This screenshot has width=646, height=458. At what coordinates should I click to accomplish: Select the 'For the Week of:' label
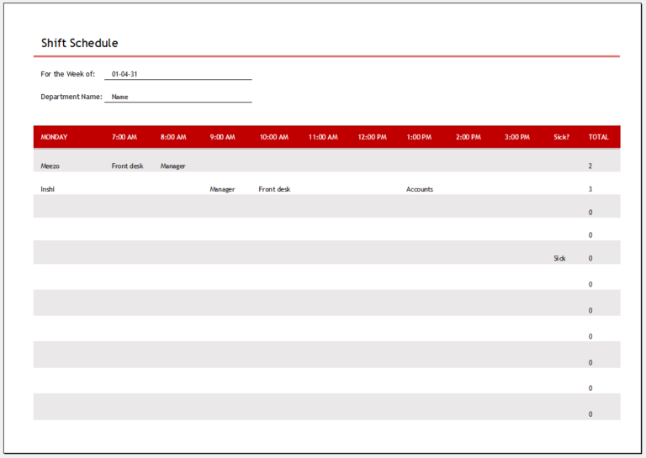point(67,74)
